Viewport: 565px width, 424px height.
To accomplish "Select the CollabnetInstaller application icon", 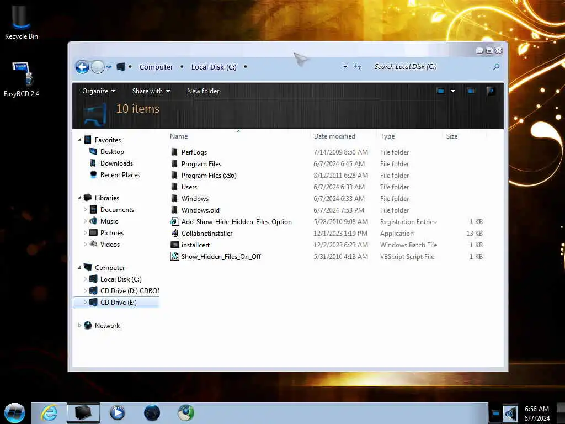I will pos(175,234).
